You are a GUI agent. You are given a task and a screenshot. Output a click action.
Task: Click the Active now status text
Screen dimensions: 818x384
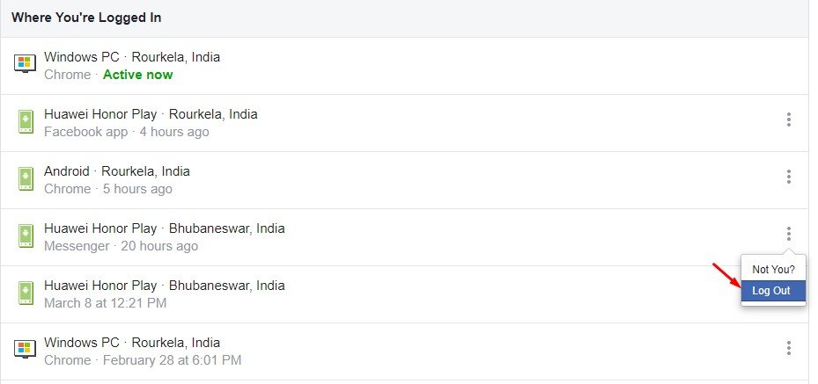pos(137,75)
